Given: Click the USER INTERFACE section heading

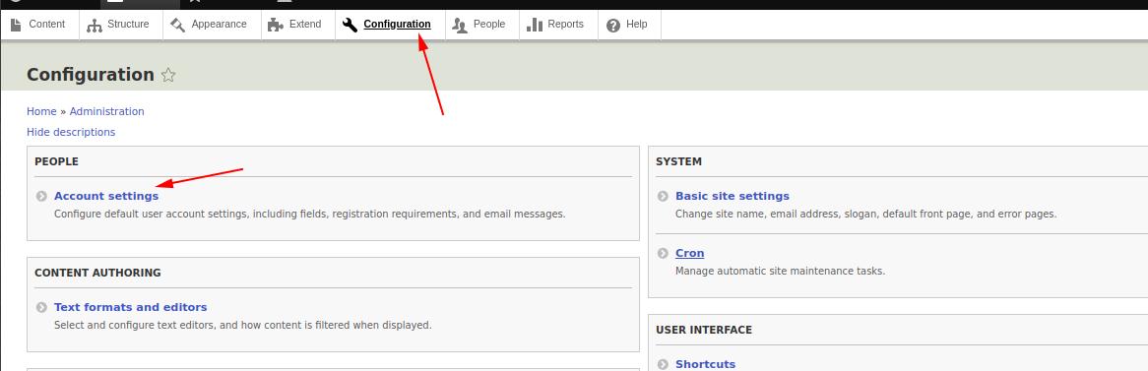Looking at the screenshot, I should [x=704, y=330].
